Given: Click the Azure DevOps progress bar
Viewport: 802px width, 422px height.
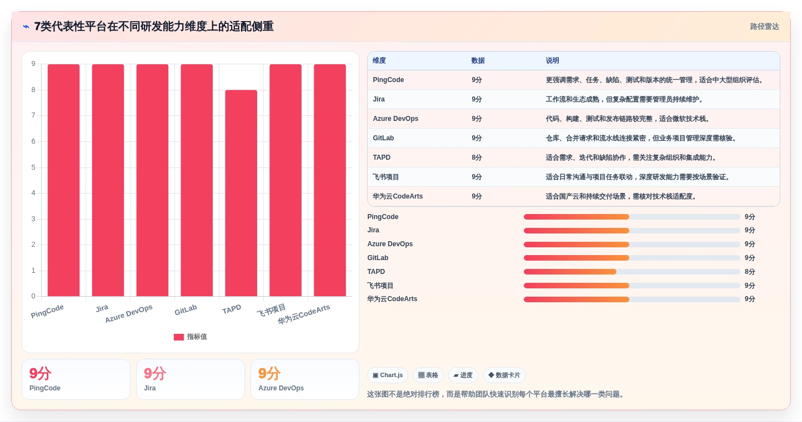Looking at the screenshot, I should [x=632, y=244].
